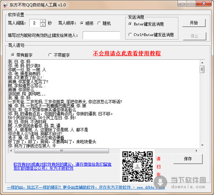
Task: Click the 保存 save button
Action: [188, 159]
